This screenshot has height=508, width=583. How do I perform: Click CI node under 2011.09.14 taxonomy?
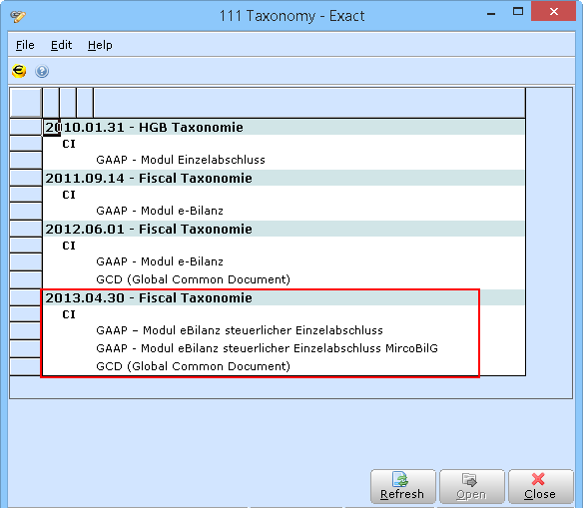pyautogui.click(x=69, y=195)
